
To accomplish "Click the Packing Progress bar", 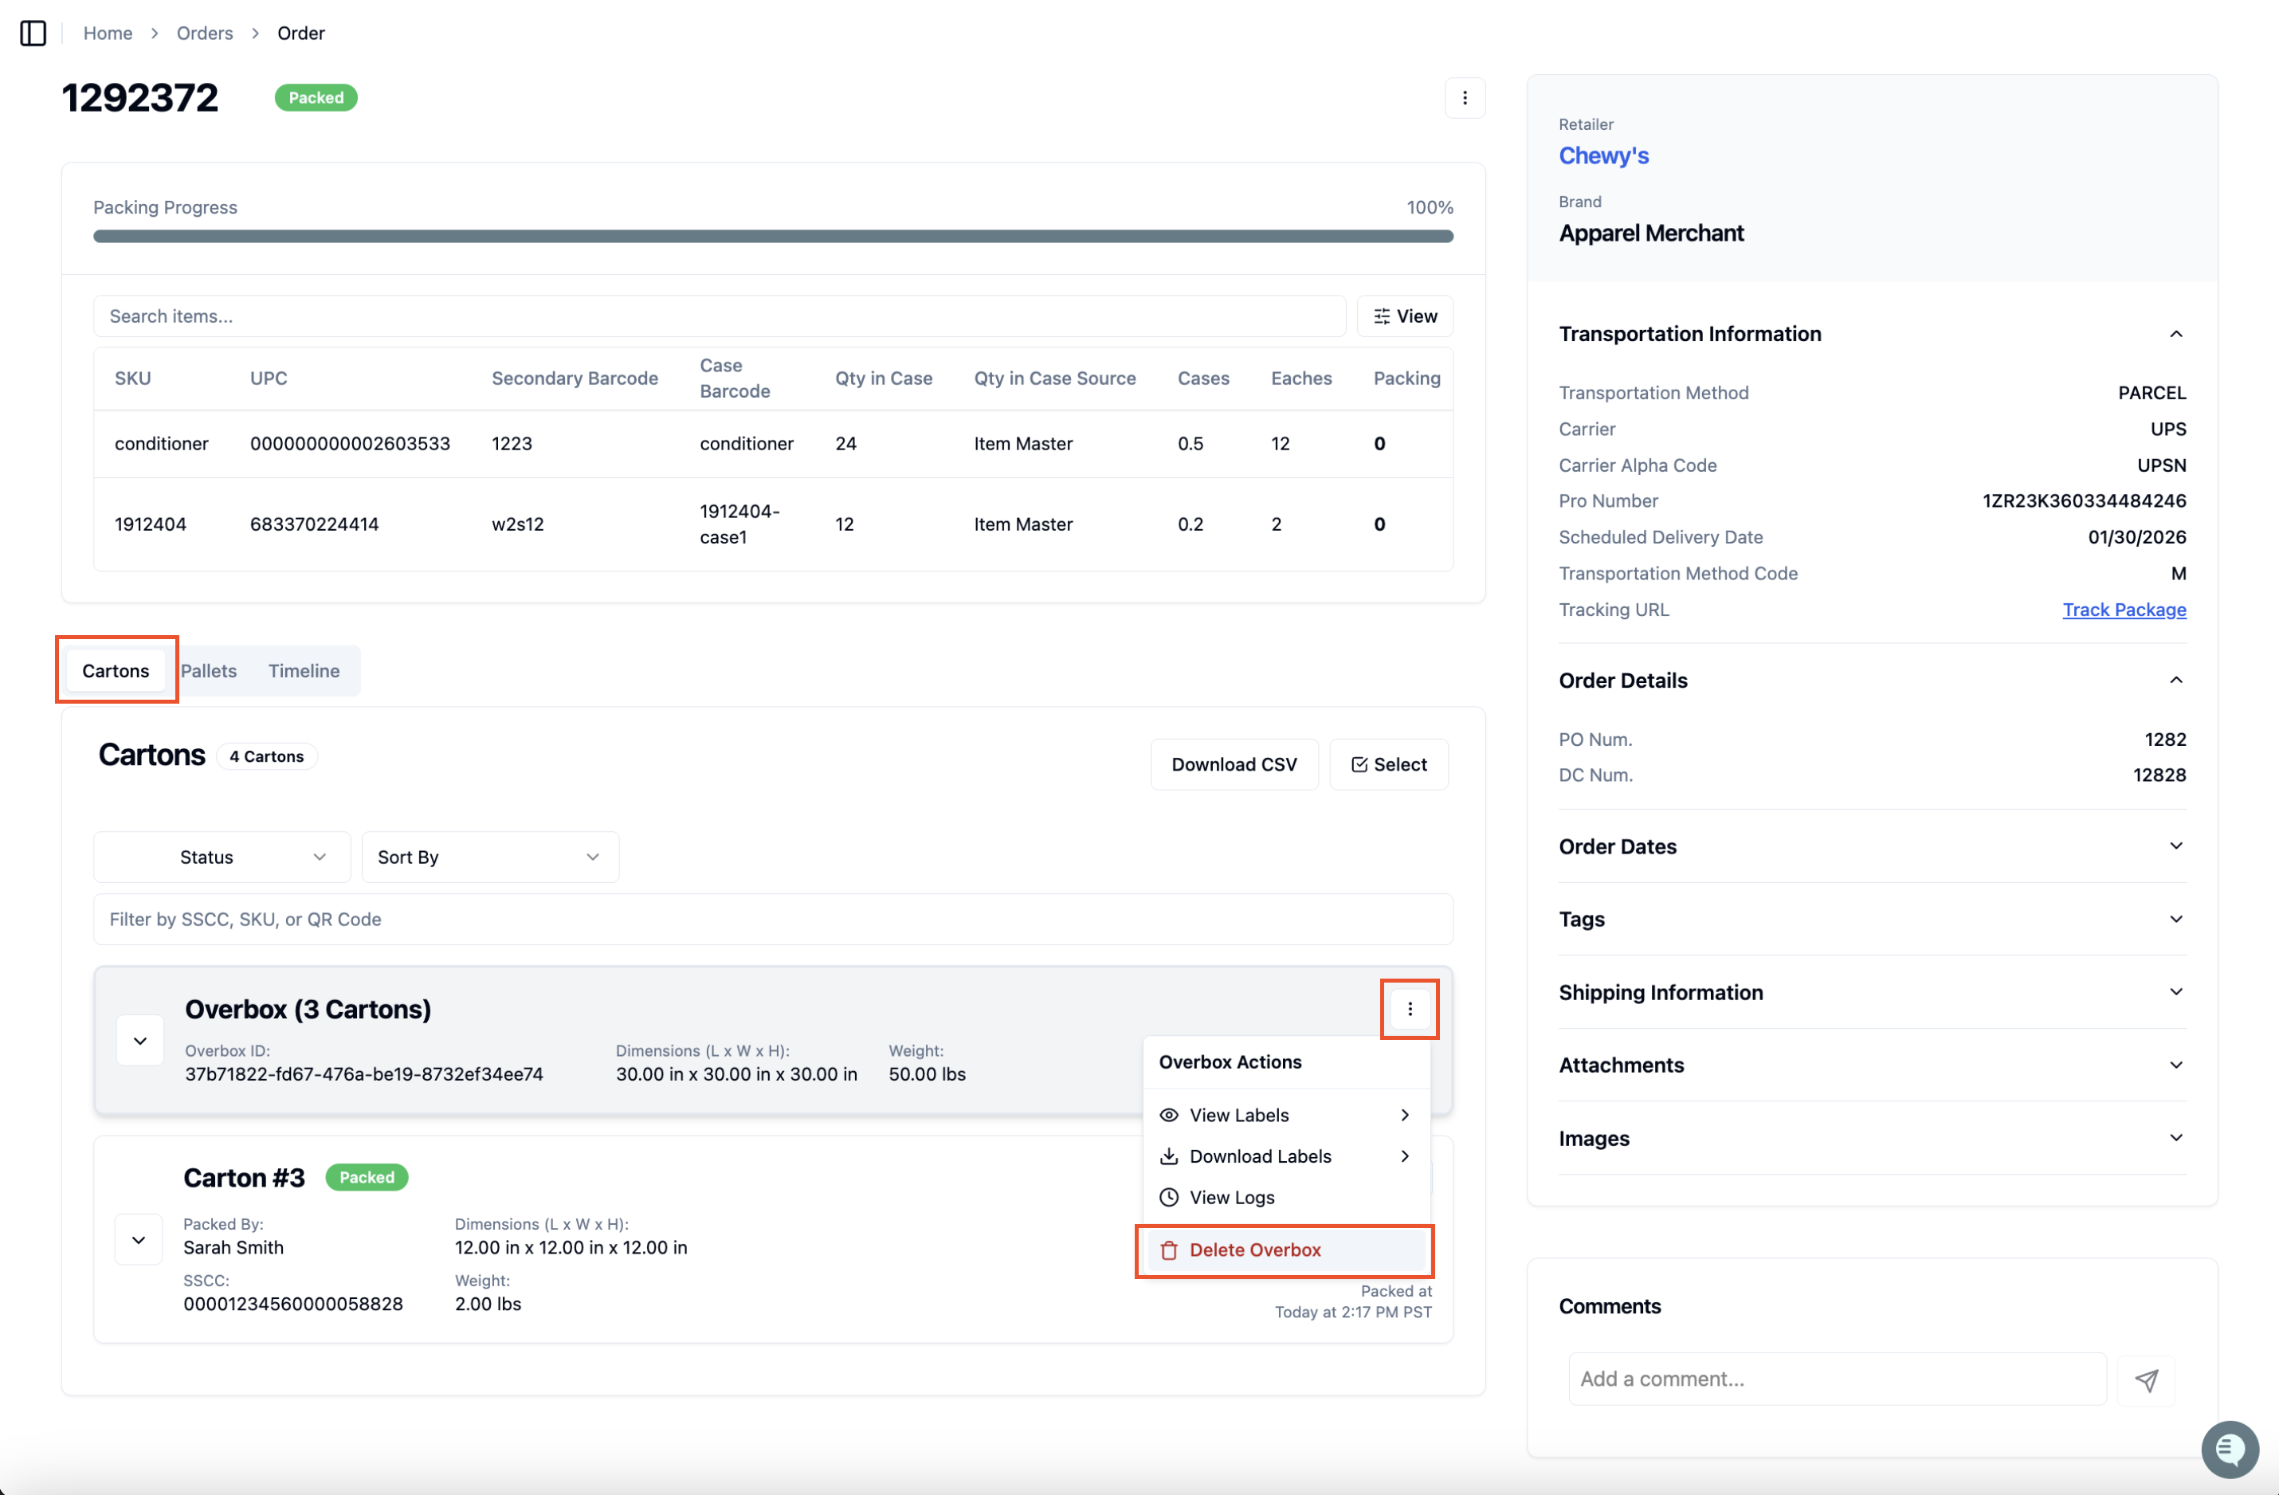I will [x=772, y=237].
